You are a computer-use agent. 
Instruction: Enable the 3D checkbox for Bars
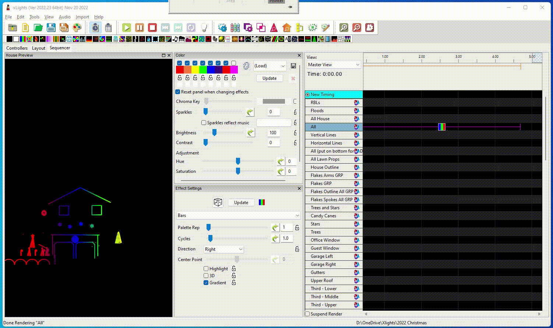pyautogui.click(x=206, y=276)
